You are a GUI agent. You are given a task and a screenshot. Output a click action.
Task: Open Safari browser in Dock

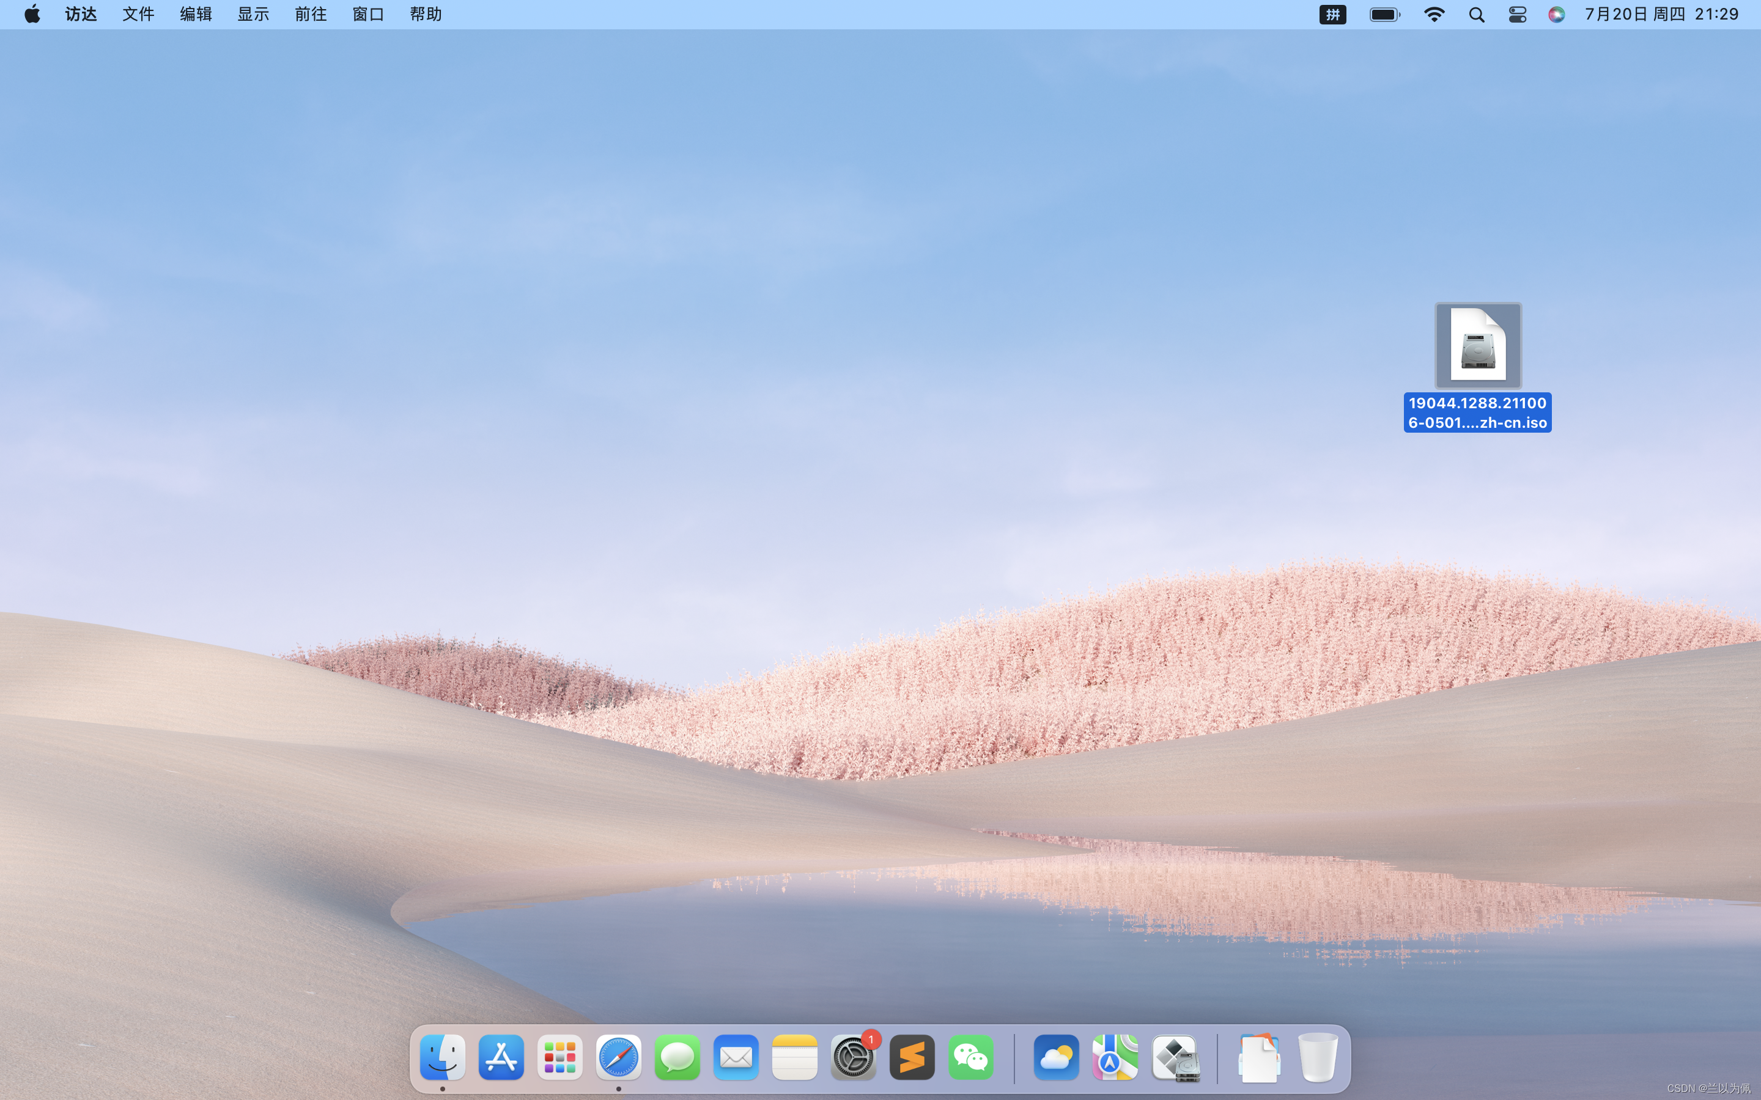pyautogui.click(x=619, y=1057)
